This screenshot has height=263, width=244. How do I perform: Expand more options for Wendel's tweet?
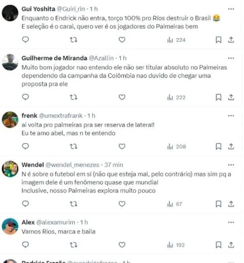click(231, 165)
